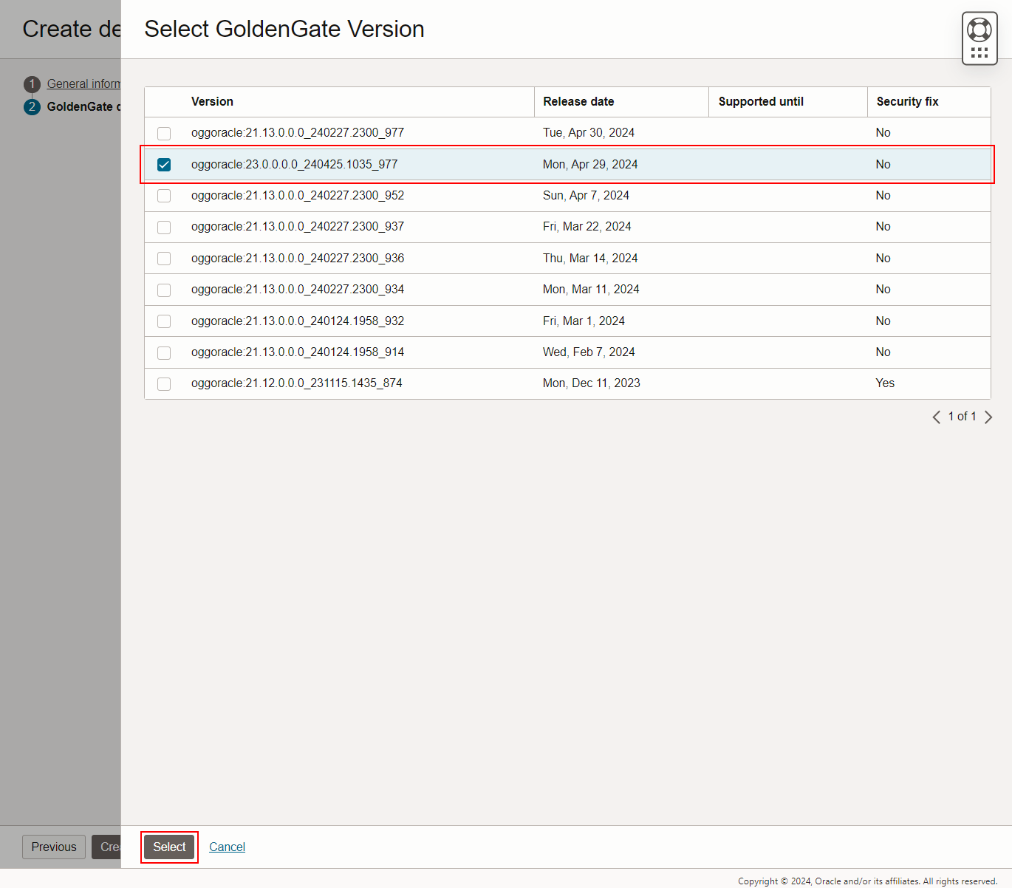
Task: Click version text oggoracle:23.0.0.0.0_240425.1035_977
Action: pos(294,164)
